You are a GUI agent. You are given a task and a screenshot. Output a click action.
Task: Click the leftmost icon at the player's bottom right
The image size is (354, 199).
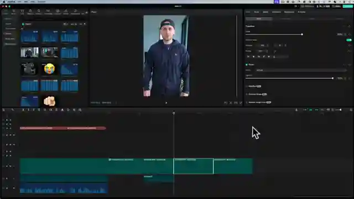pos(226,103)
